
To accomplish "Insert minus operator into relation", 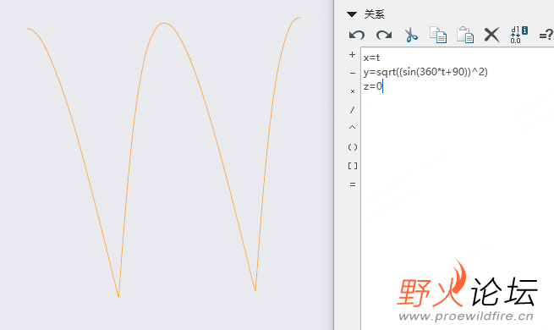I will (x=352, y=73).
